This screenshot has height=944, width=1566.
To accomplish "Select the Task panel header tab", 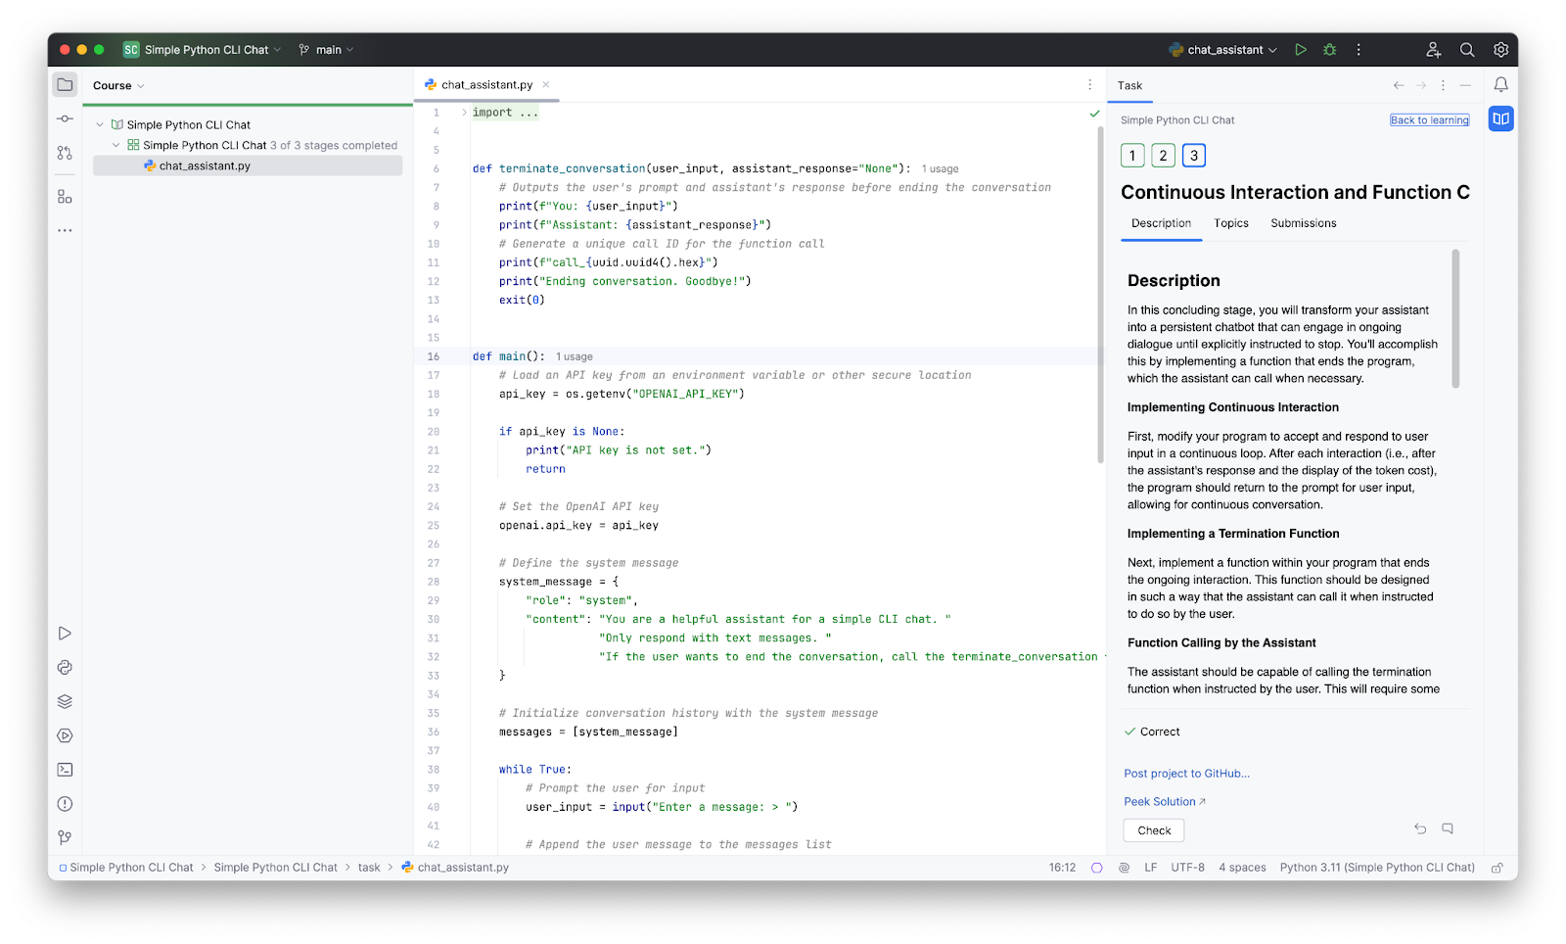I will (x=1129, y=86).
